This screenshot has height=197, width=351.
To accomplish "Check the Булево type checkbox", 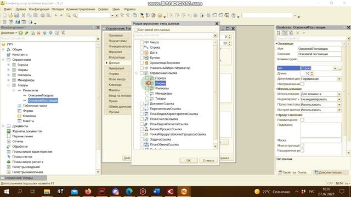I will tap(141, 57).
